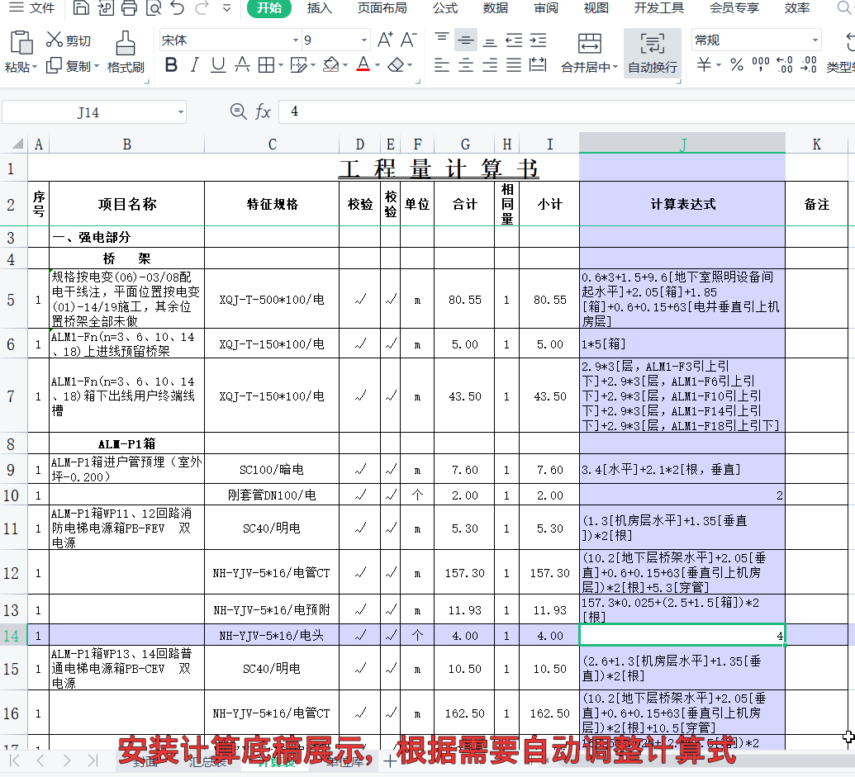This screenshot has height=777, width=855.
Task: Align text left
Action: (x=442, y=65)
